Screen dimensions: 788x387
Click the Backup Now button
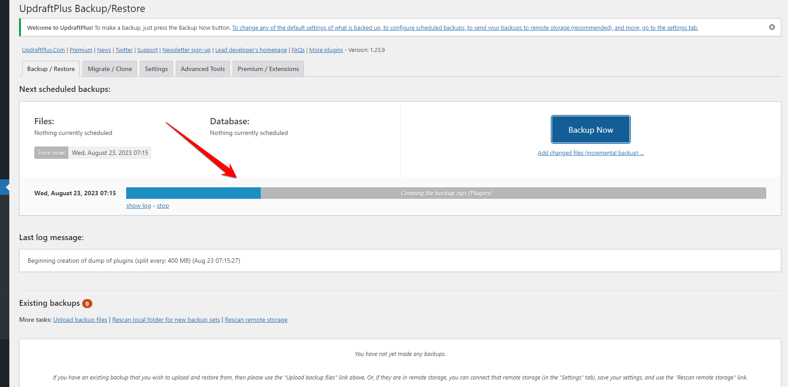pos(590,130)
